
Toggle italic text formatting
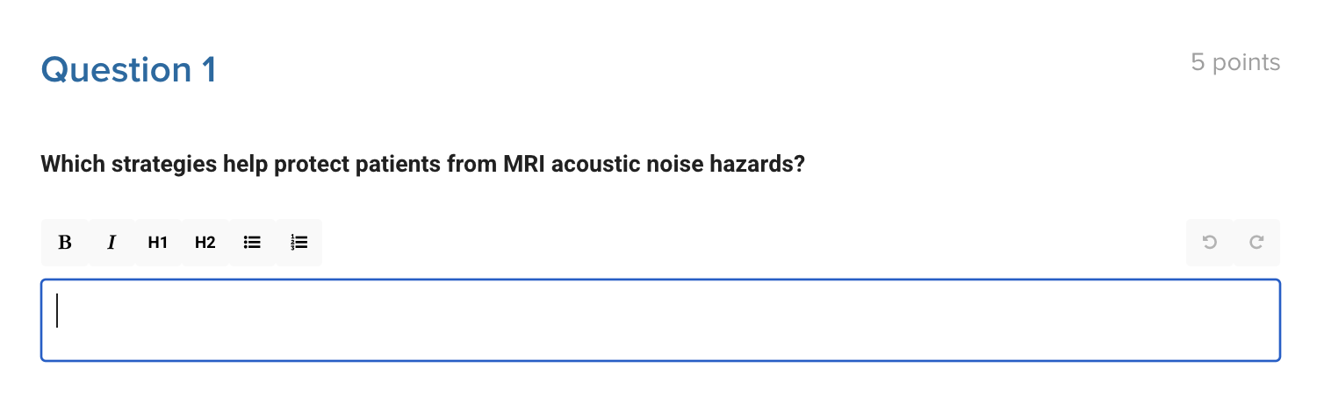pyautogui.click(x=112, y=243)
